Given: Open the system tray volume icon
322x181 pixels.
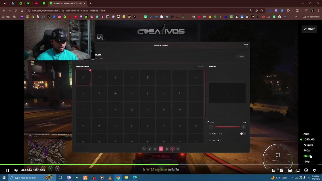Looking at the screenshot, I should 308,178.
